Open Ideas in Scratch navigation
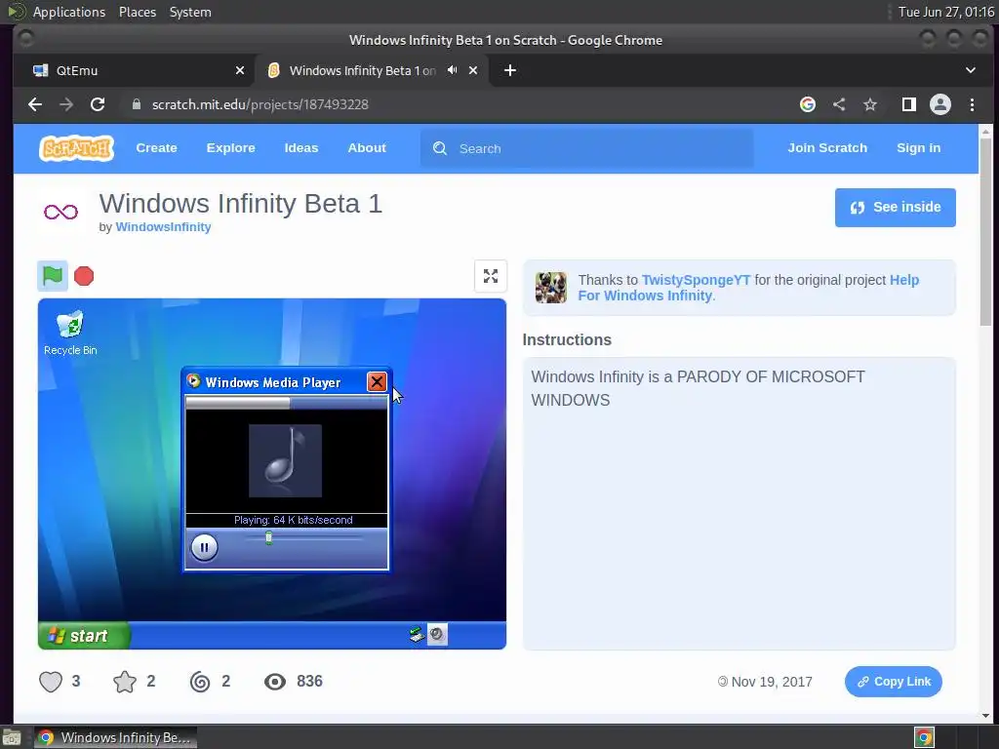 [x=301, y=148]
